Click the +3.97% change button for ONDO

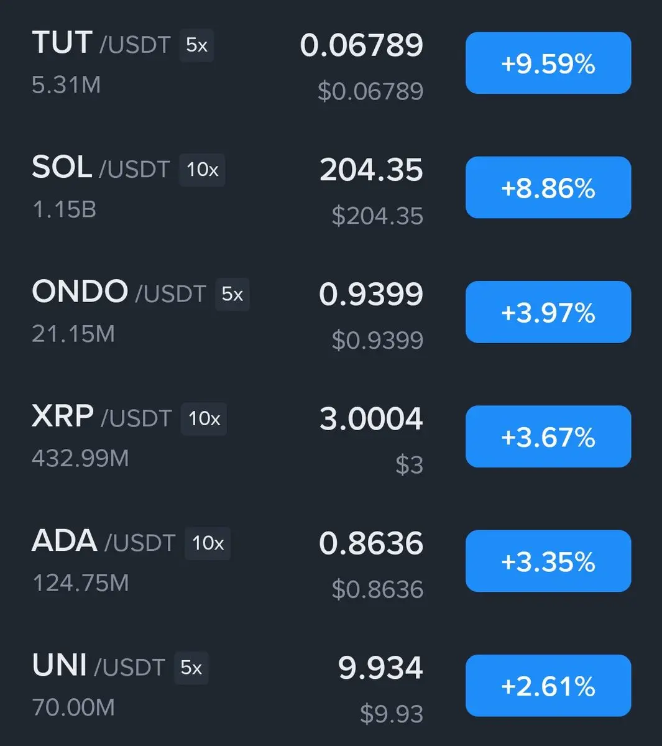pyautogui.click(x=548, y=312)
